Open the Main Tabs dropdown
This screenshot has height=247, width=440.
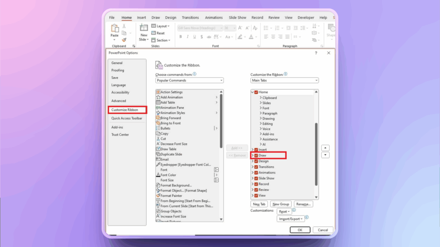pos(284,81)
